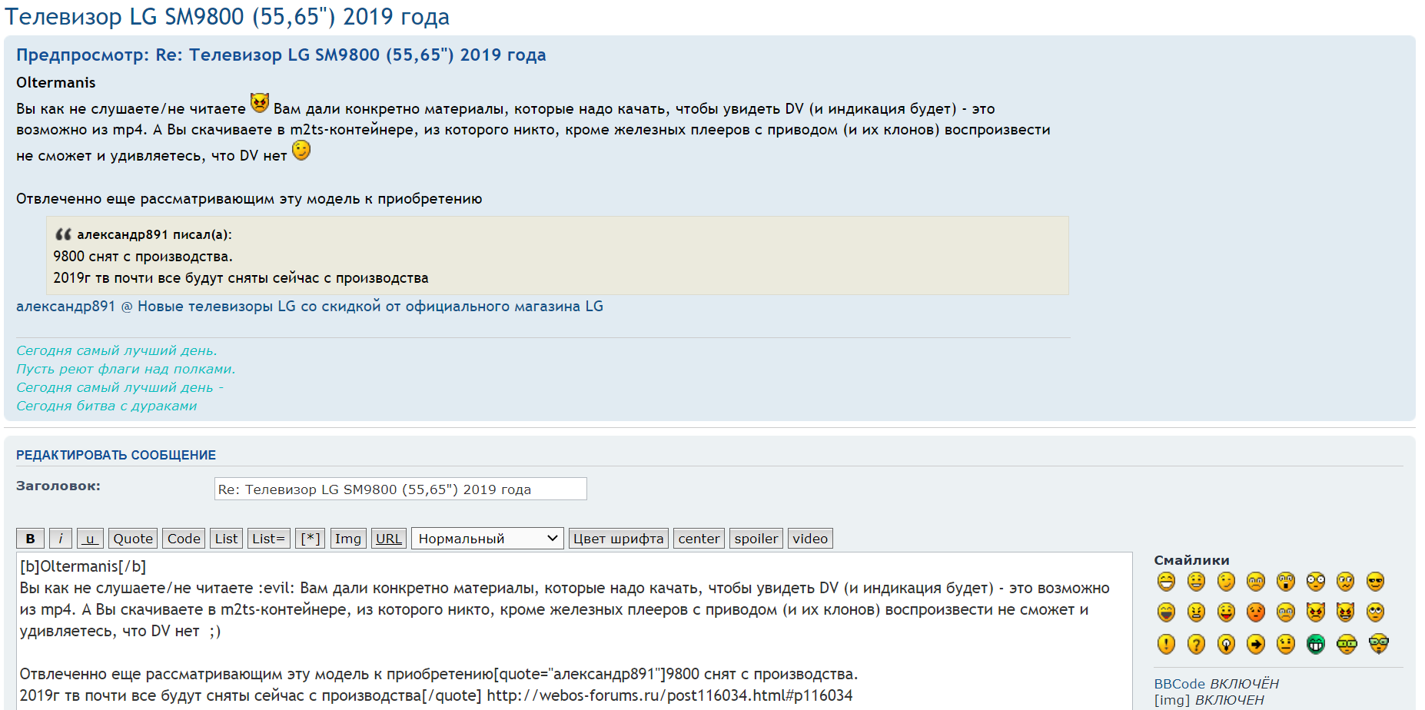Click the URL BBCode button
The height and width of the screenshot is (710, 1425).
click(388, 539)
